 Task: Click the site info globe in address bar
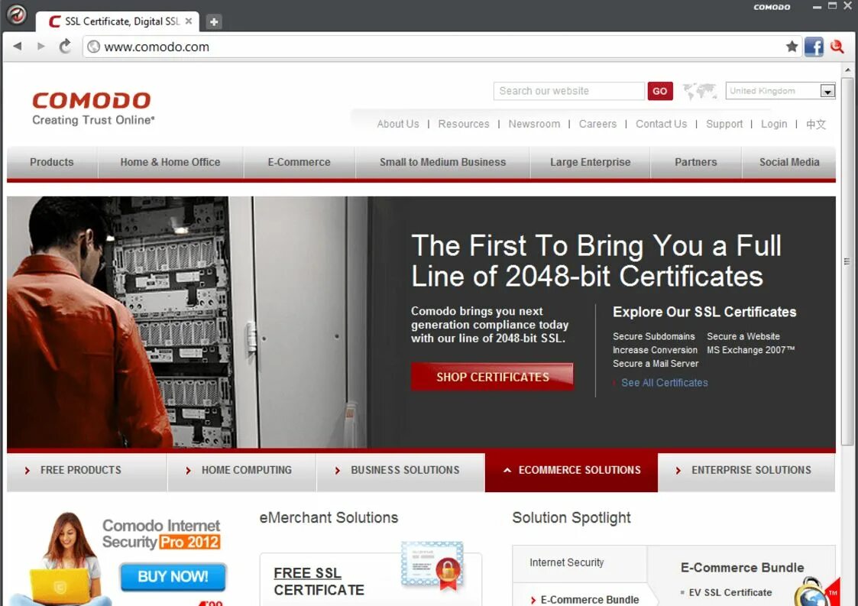click(93, 47)
